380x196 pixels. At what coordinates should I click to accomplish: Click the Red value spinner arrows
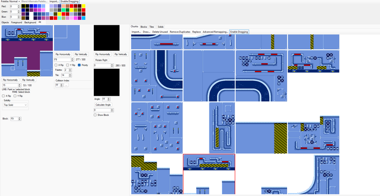coord(19,7)
